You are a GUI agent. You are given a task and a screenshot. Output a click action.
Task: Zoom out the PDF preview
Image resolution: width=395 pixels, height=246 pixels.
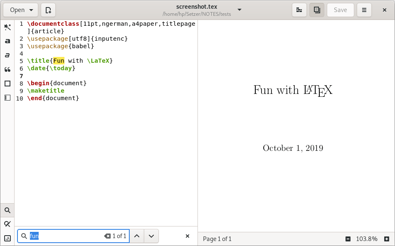click(x=348, y=239)
